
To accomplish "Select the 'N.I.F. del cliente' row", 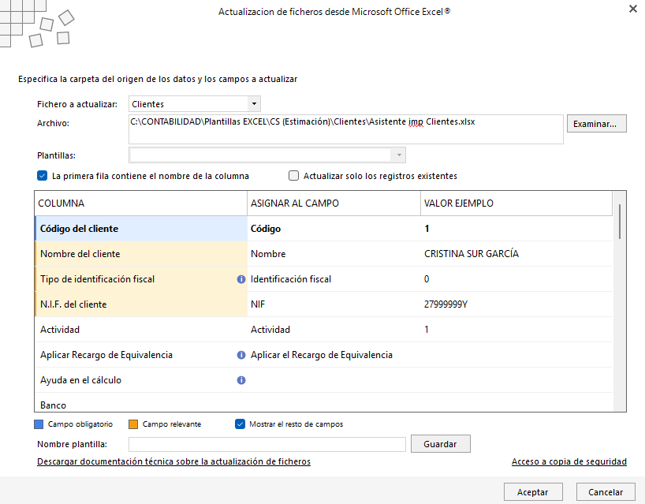I will click(324, 304).
